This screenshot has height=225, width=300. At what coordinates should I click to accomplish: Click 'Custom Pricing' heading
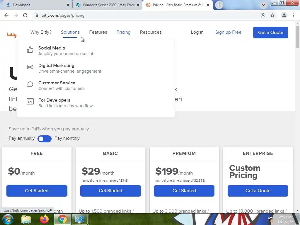click(245, 172)
